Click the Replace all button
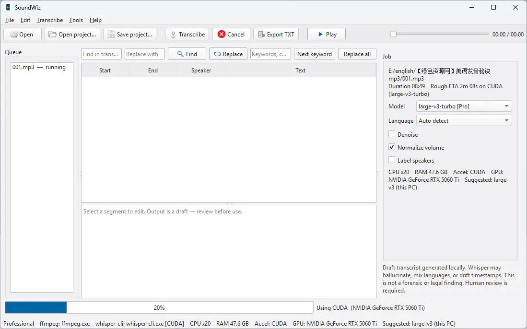Screen dimensions: 527x329 357,54
